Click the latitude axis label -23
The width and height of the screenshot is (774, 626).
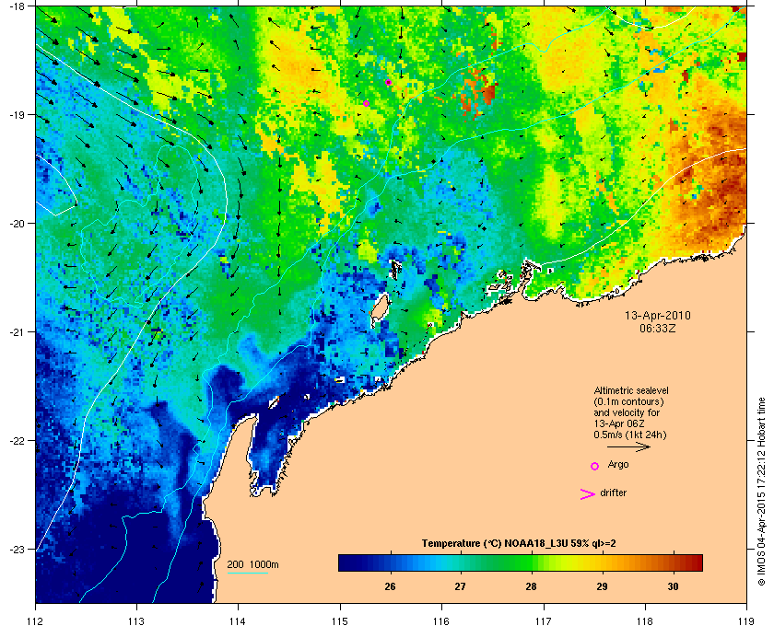point(17,549)
